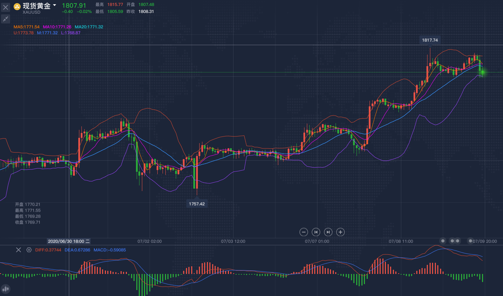The width and height of the screenshot is (503, 296).
Task: Click the event dot beside 07/09 20:00
Action: coord(470,241)
